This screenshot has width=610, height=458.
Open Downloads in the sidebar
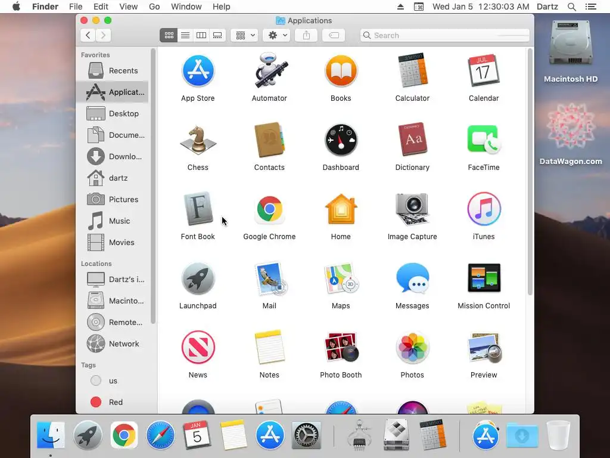tap(113, 156)
